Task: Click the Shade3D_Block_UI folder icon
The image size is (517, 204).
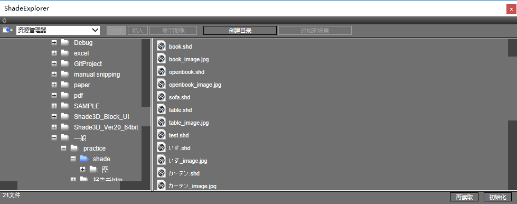Action: (65, 116)
